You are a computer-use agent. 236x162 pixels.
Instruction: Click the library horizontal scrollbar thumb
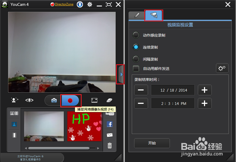point(59,148)
